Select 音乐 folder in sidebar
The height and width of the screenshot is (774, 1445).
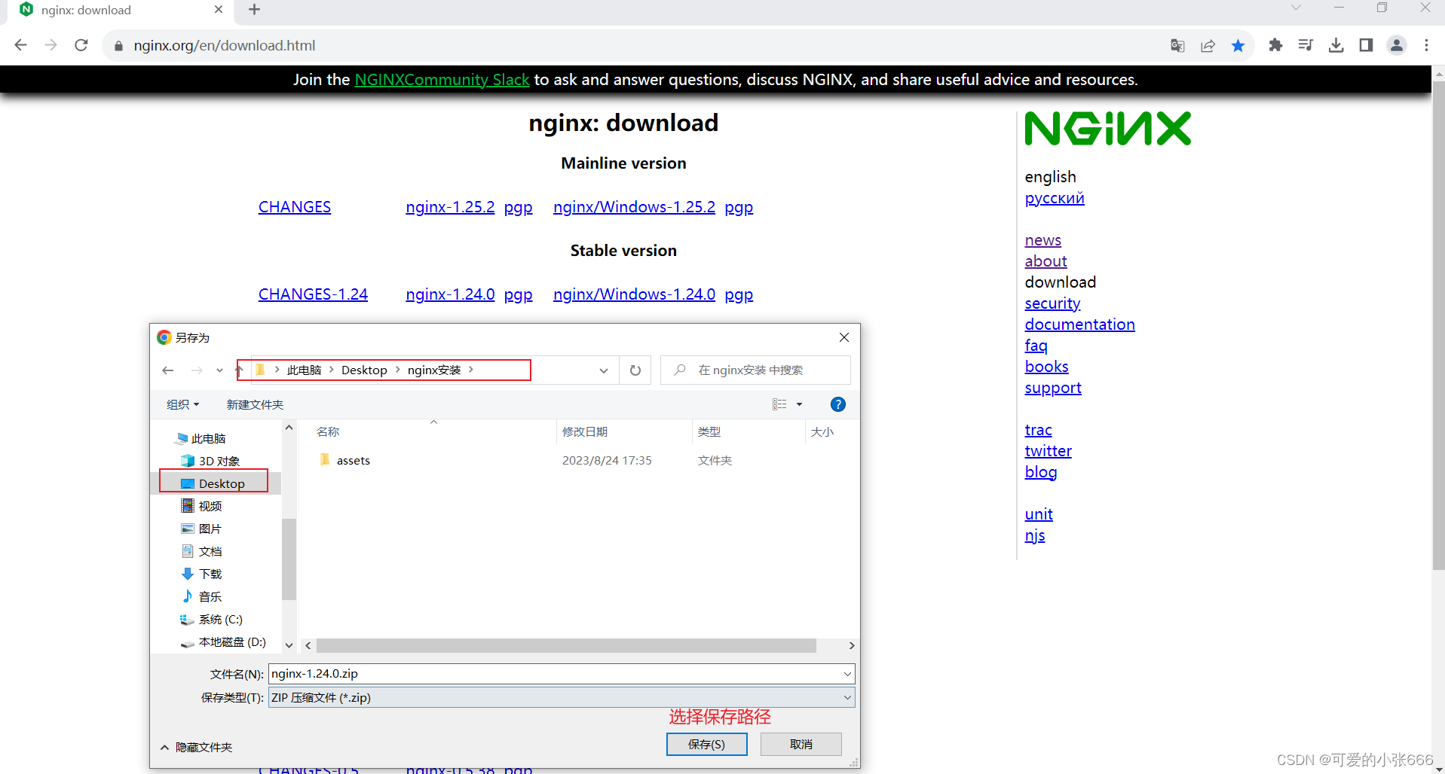point(210,596)
